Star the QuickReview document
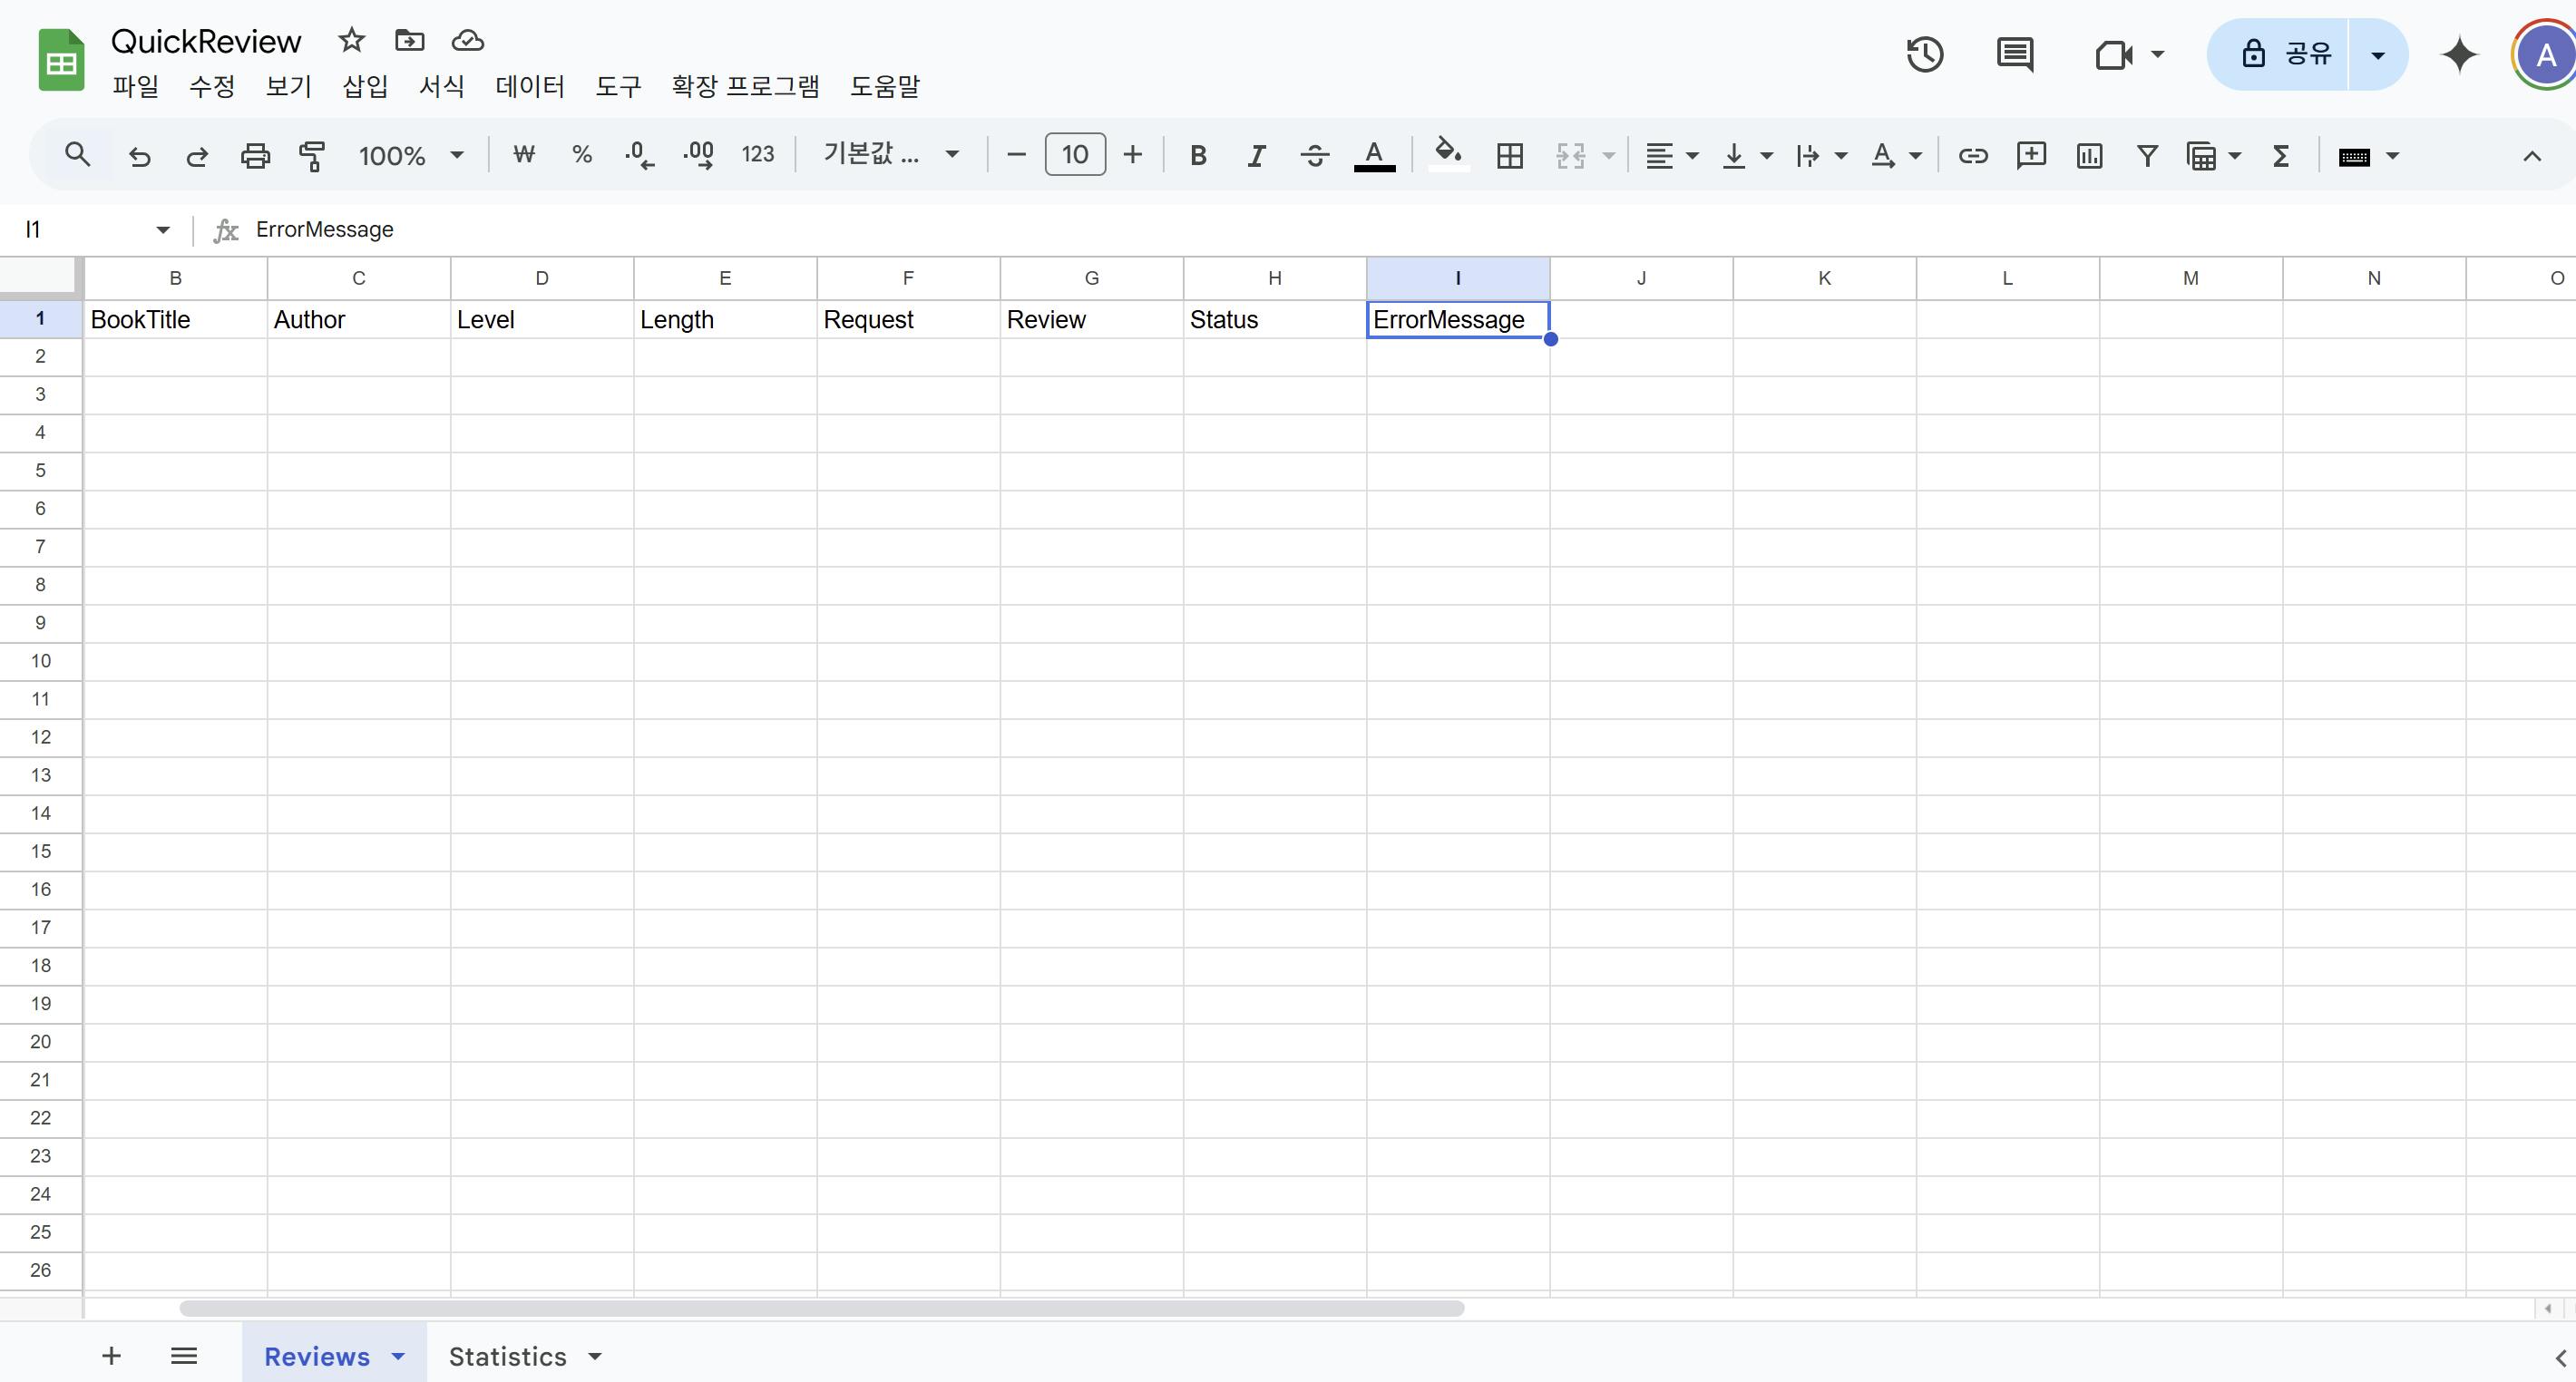 351,40
